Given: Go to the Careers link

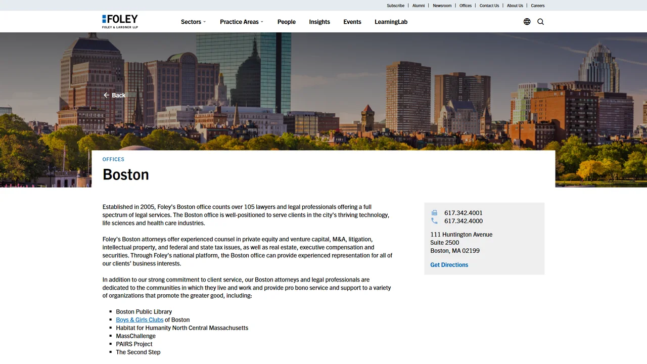Looking at the screenshot, I should point(538,6).
